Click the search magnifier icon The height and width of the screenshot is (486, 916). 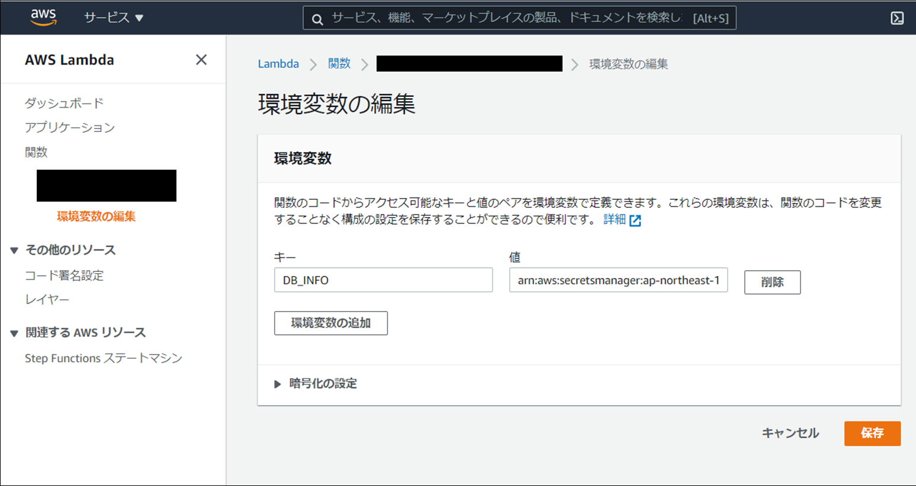tap(317, 19)
